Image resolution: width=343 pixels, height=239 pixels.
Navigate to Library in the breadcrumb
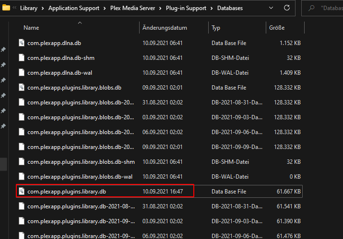click(x=29, y=8)
